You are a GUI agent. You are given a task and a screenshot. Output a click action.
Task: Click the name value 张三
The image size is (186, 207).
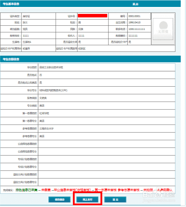pyautogui.click(x=25, y=23)
